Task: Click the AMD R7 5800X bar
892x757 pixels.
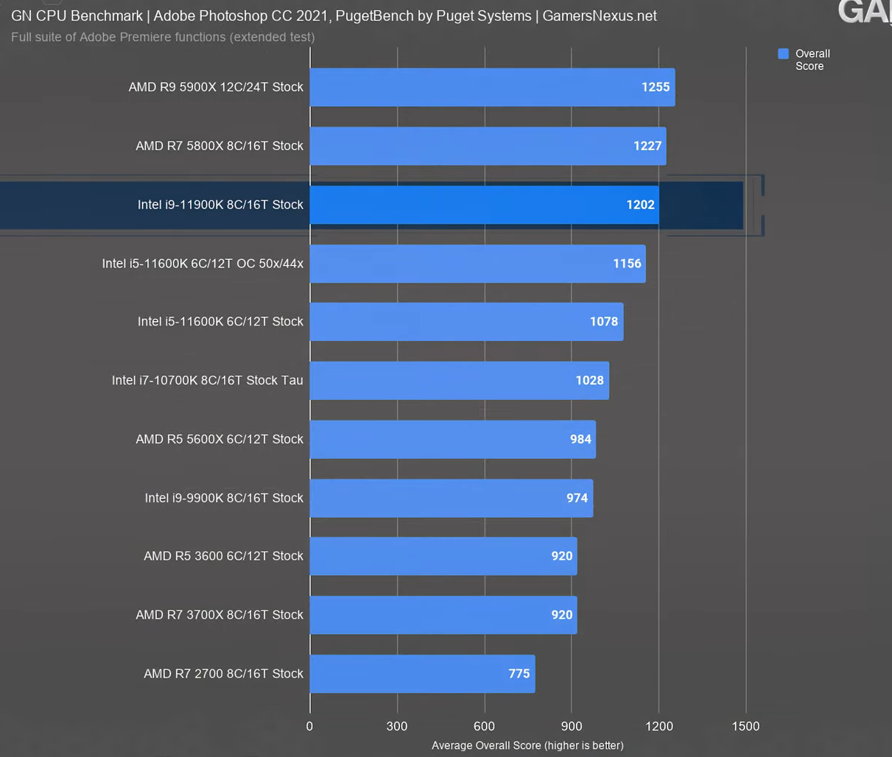Action: 487,146
